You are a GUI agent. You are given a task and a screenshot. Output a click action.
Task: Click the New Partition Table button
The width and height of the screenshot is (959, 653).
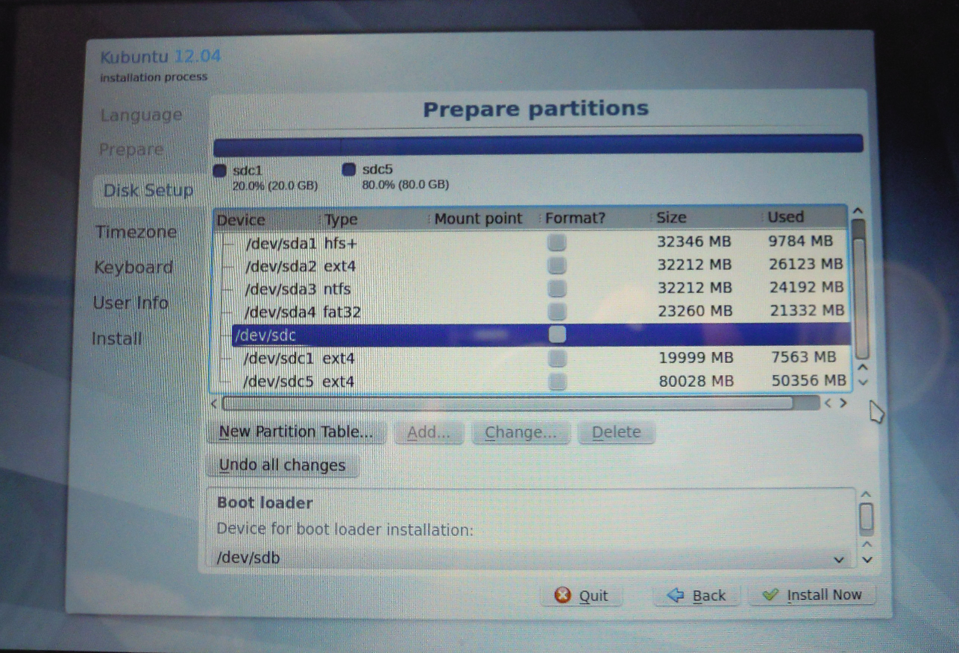coord(295,432)
